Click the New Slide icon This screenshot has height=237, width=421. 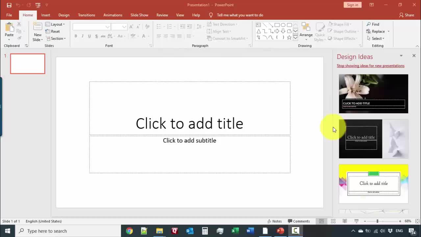pos(37,27)
